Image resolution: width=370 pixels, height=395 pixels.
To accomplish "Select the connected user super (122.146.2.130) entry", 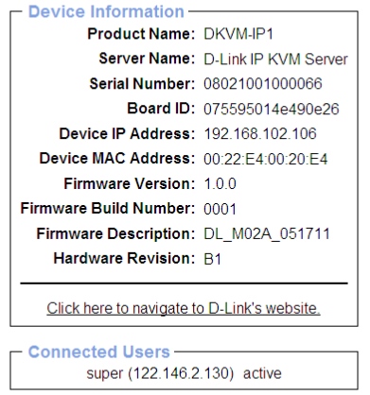I will 184,373.
